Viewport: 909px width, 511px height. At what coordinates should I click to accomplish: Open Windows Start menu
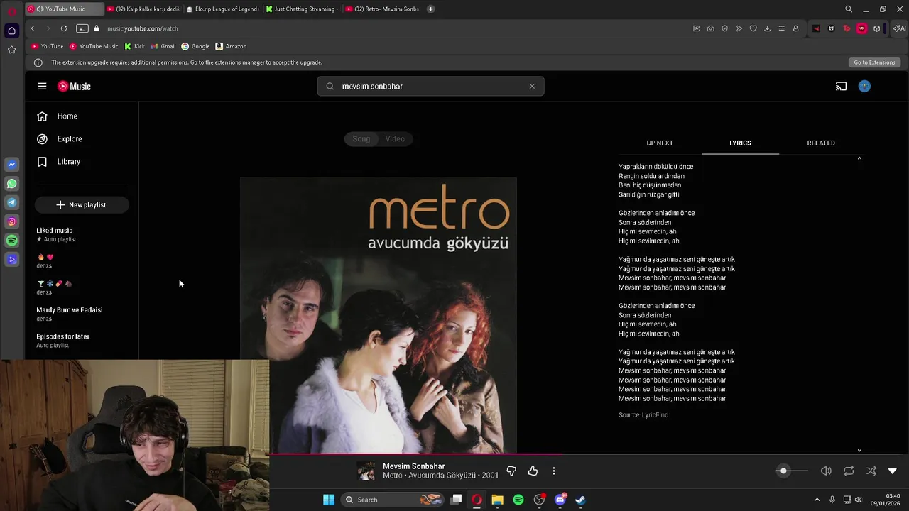pyautogui.click(x=329, y=500)
